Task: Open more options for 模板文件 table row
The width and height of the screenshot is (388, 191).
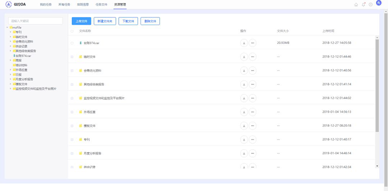Action: tap(252, 126)
